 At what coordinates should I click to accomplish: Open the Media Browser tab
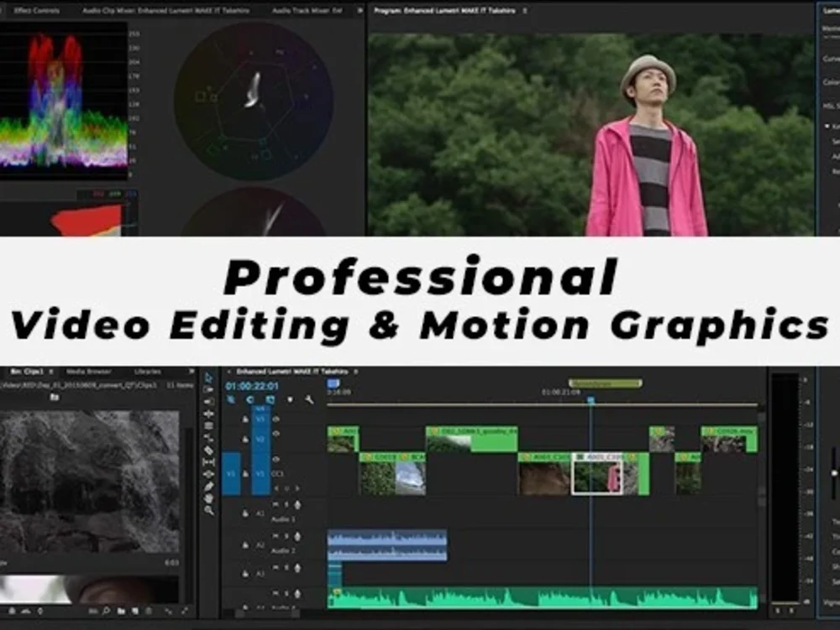point(87,370)
